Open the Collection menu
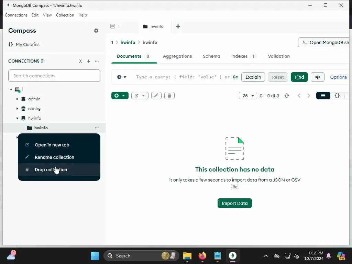The width and height of the screenshot is (352, 264). 65,15
